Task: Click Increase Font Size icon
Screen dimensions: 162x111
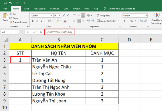Action: (63, 15)
